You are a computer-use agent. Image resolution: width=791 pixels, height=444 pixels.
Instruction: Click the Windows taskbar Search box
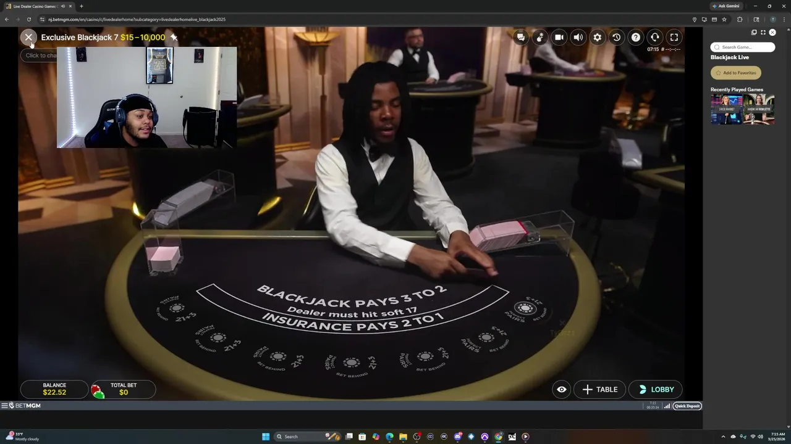[x=307, y=437]
